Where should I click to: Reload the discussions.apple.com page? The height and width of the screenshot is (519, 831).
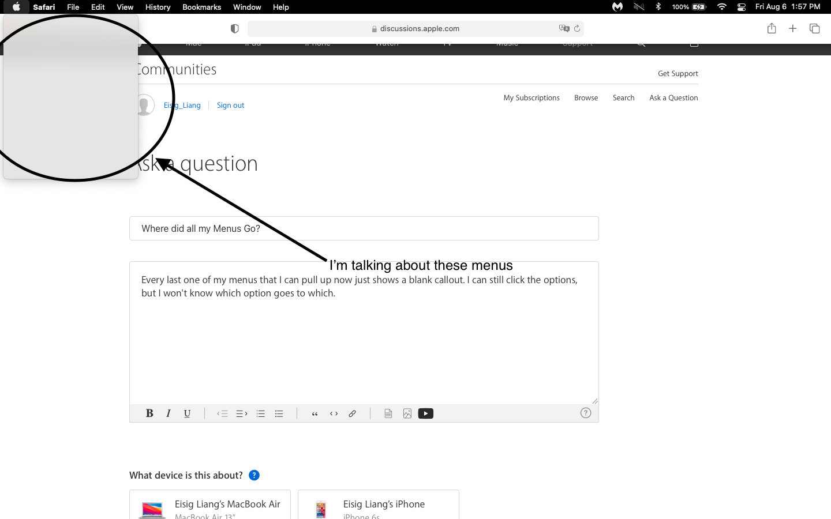point(577,28)
